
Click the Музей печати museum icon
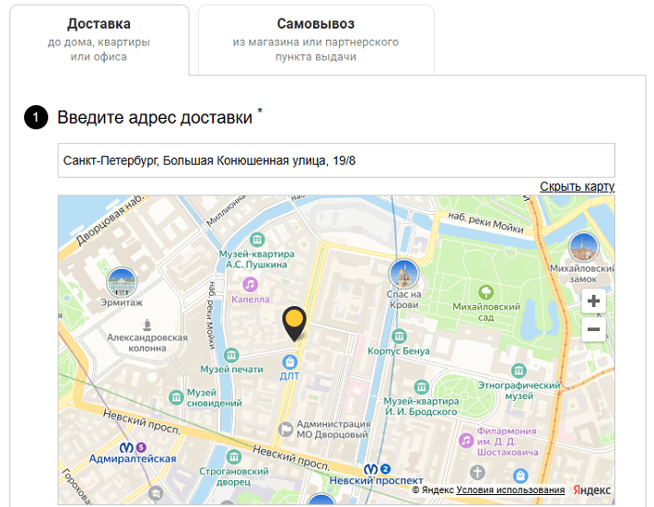(231, 355)
